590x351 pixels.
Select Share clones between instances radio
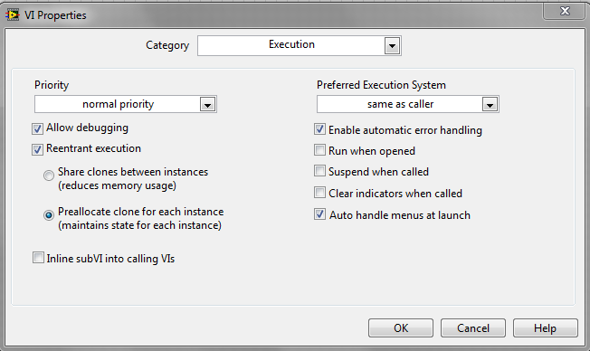coord(49,175)
